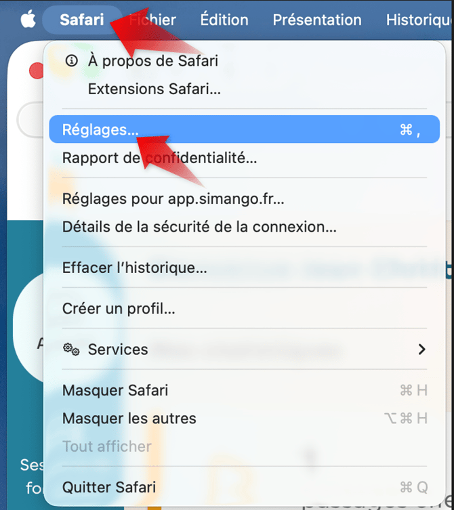
Task: Close window with the red button
Action: (x=36, y=70)
